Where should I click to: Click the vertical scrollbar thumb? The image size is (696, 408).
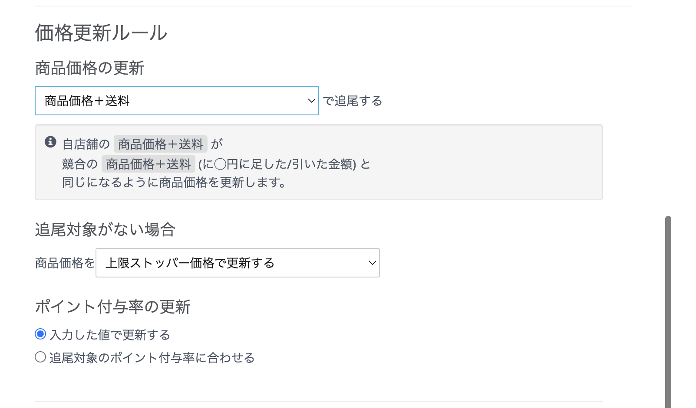coord(668,312)
